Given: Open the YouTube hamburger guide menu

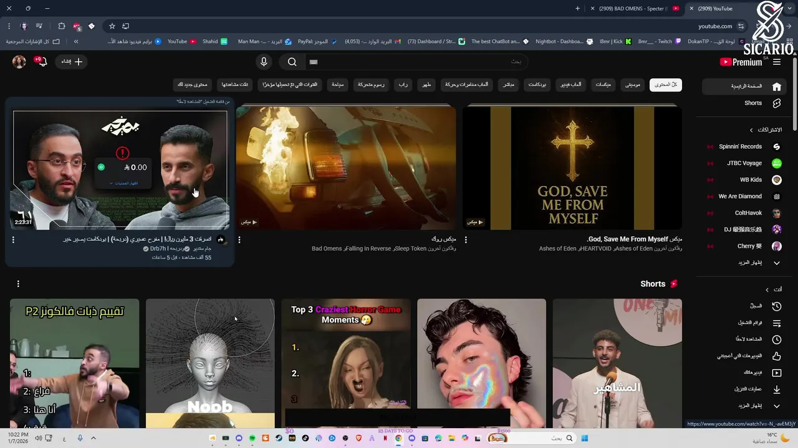Looking at the screenshot, I should [x=776, y=62].
